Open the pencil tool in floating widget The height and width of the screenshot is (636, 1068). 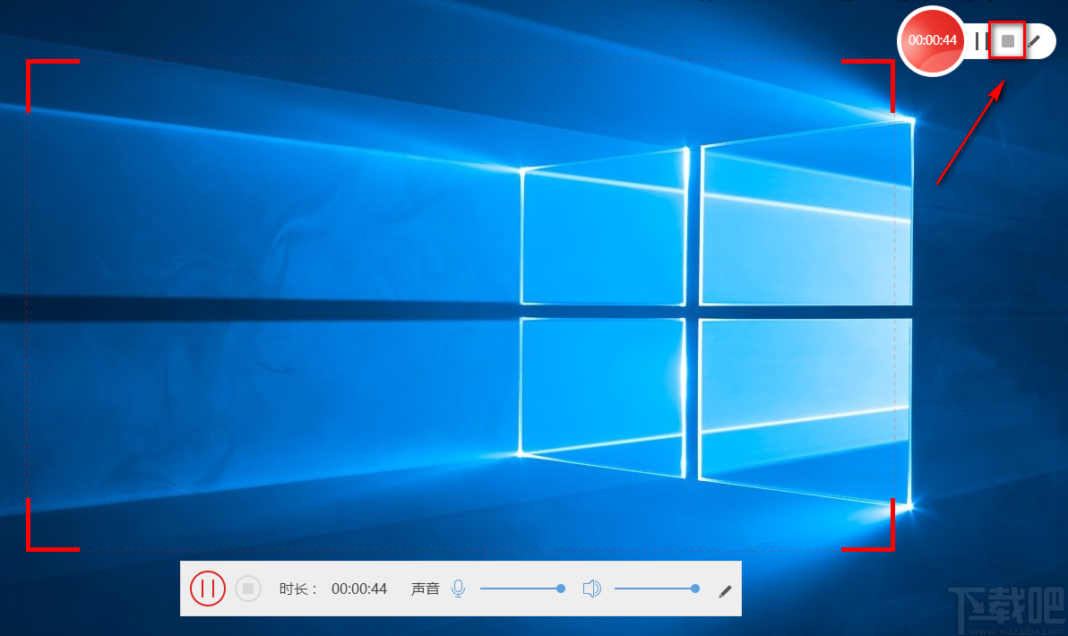tap(1034, 41)
